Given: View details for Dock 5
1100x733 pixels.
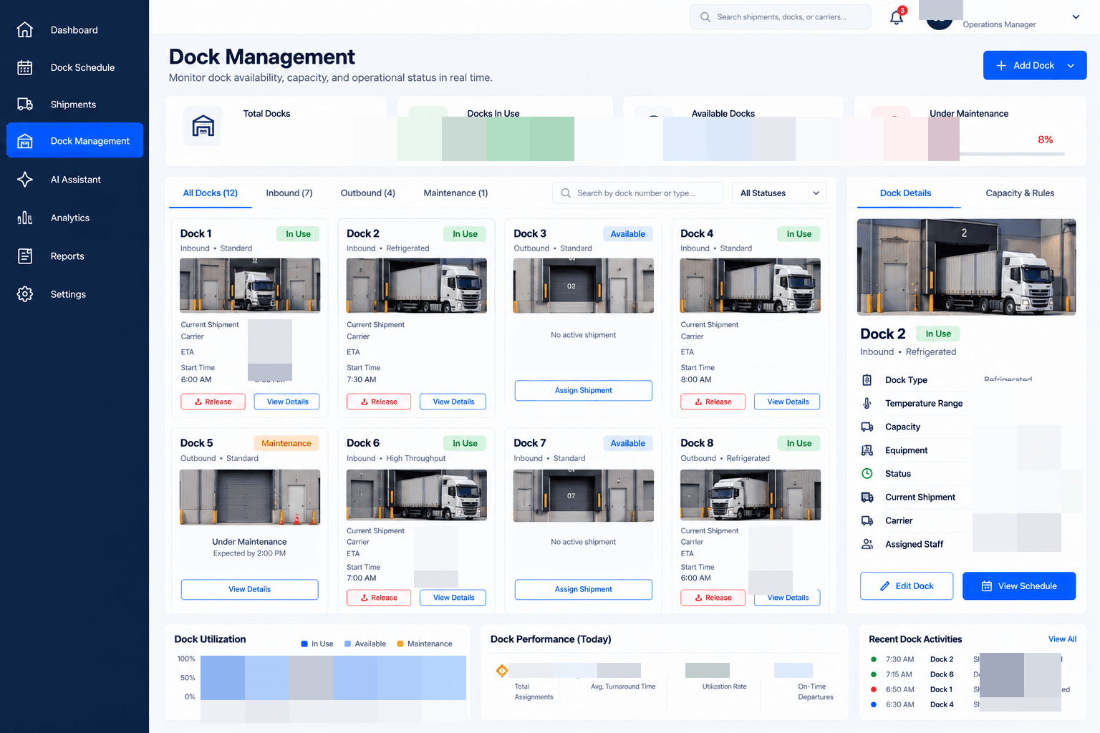Looking at the screenshot, I should pyautogui.click(x=249, y=590).
